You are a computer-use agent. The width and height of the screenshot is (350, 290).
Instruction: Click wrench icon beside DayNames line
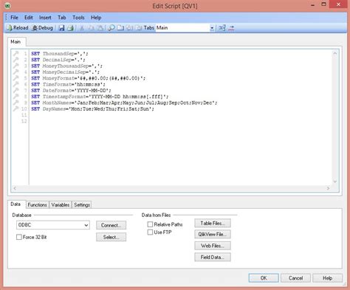16,108
